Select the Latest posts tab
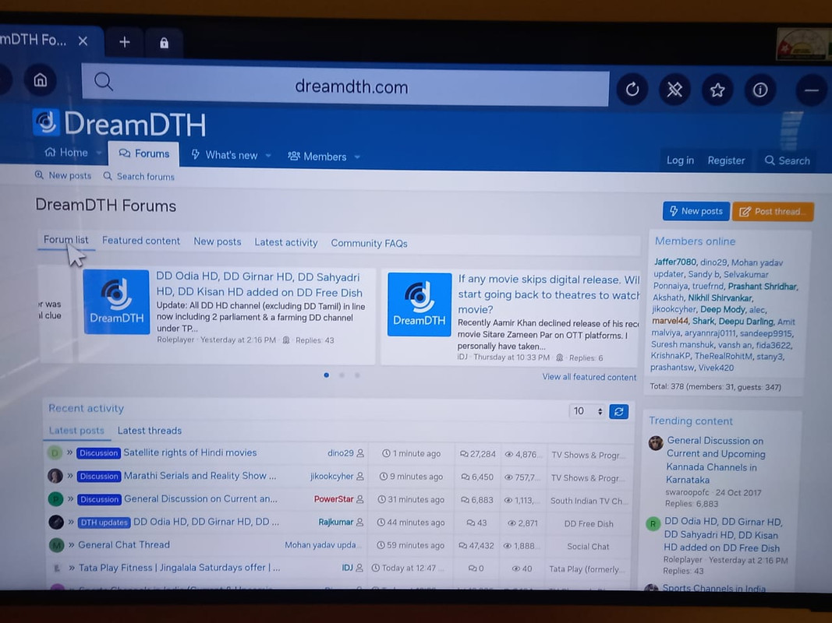 tap(76, 430)
